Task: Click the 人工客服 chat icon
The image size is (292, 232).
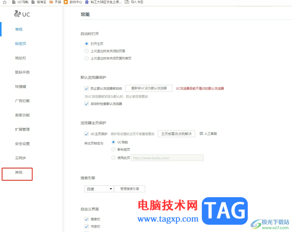Action: tap(201, 134)
